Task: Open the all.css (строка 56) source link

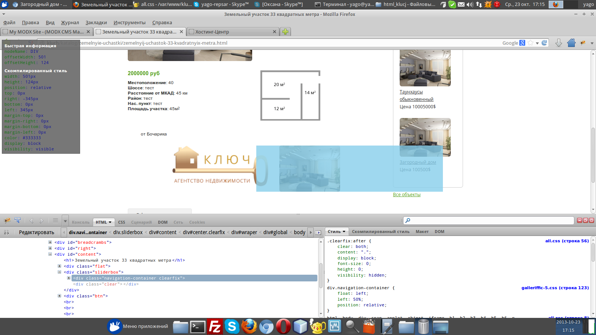Action: [567, 241]
